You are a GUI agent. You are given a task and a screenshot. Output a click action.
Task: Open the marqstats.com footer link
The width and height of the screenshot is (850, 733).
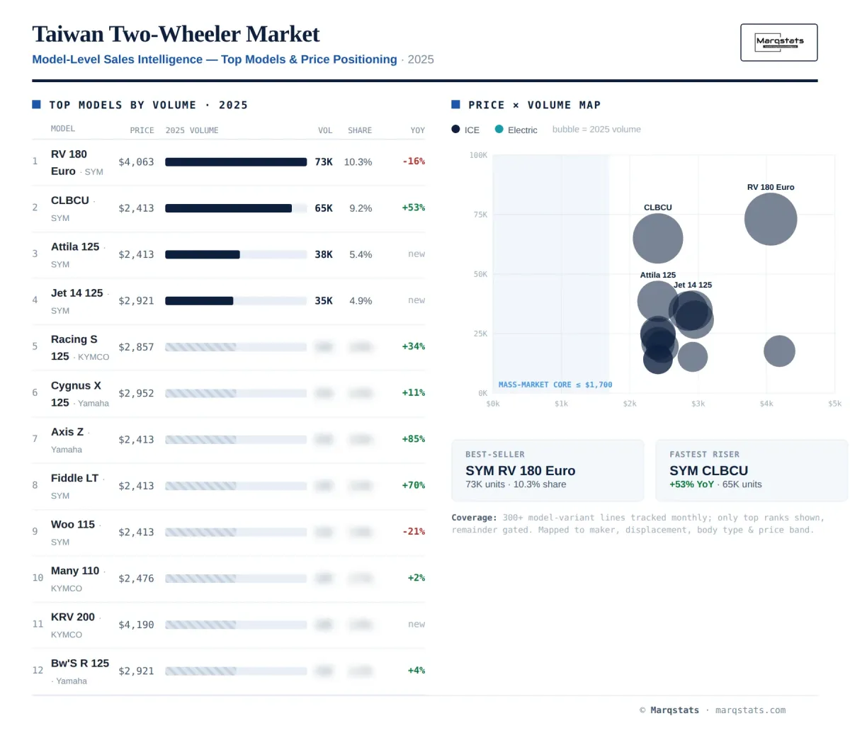click(x=750, y=710)
